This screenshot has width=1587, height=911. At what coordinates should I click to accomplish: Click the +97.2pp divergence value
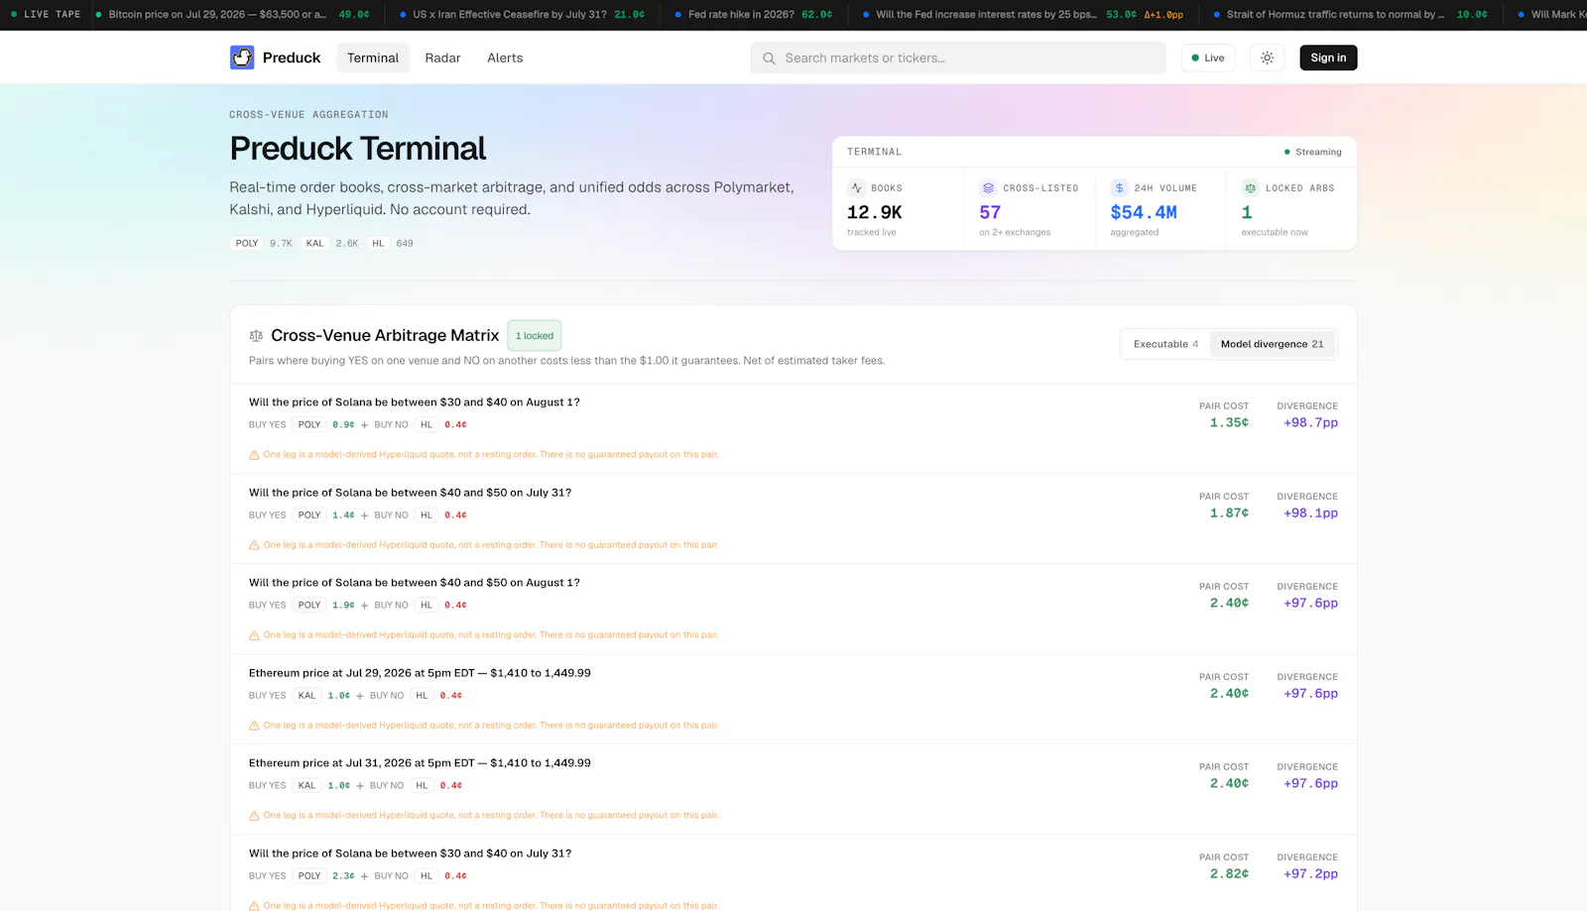tap(1310, 874)
